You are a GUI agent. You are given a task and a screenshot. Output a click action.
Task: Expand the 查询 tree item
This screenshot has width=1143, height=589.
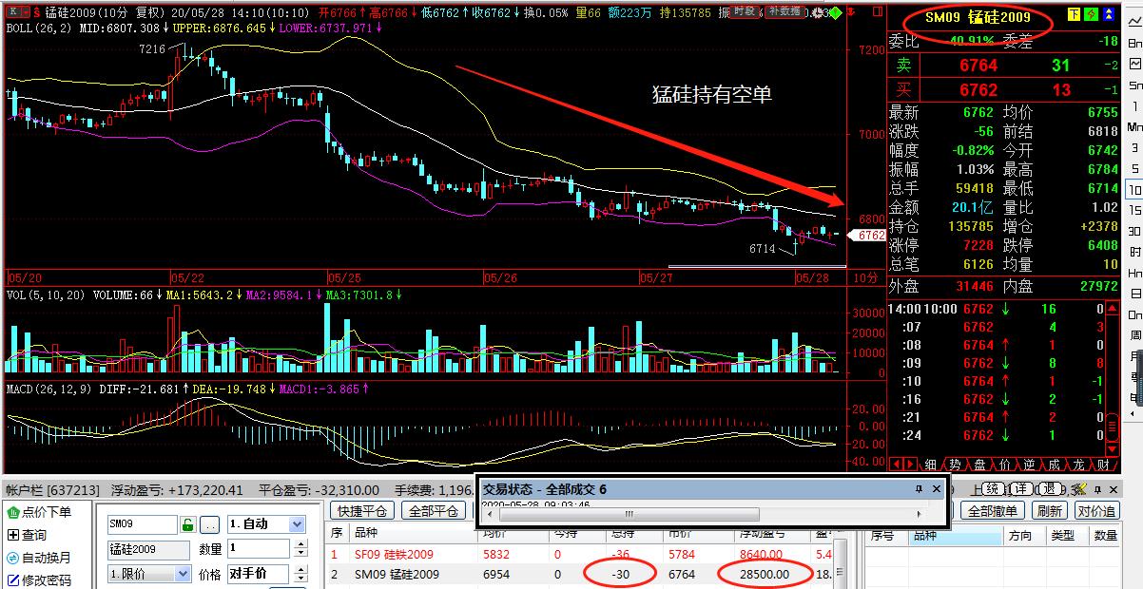[x=12, y=535]
